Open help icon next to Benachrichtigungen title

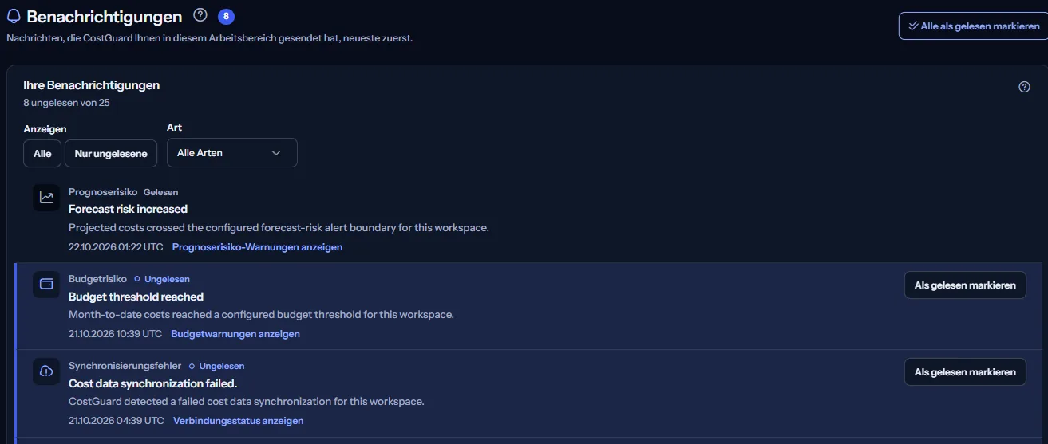(x=200, y=15)
